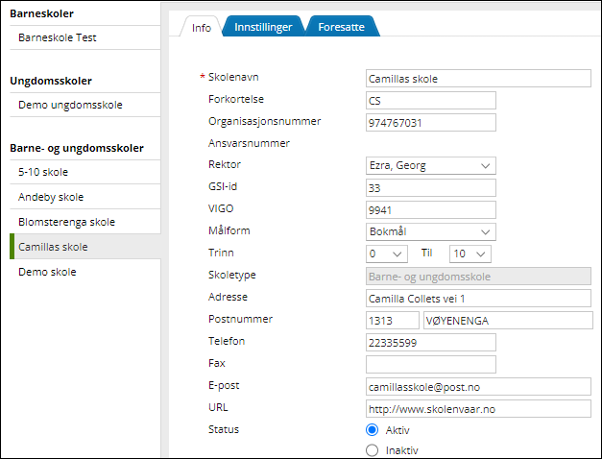
Task: Open the Foresatte tab
Action: click(x=341, y=28)
